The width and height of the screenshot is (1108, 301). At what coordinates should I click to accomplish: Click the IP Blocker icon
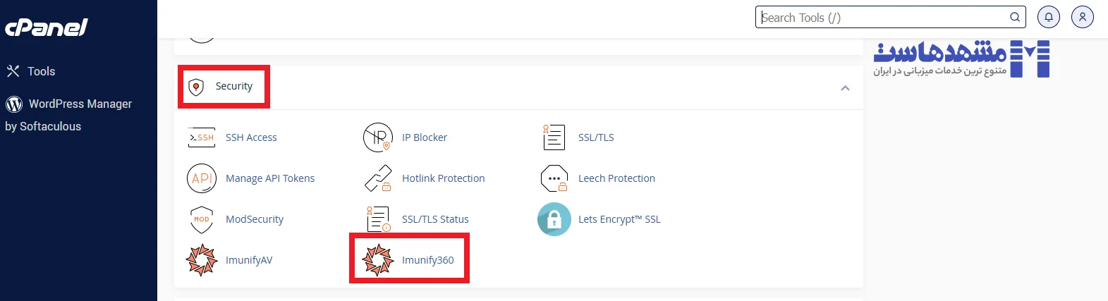tap(378, 137)
